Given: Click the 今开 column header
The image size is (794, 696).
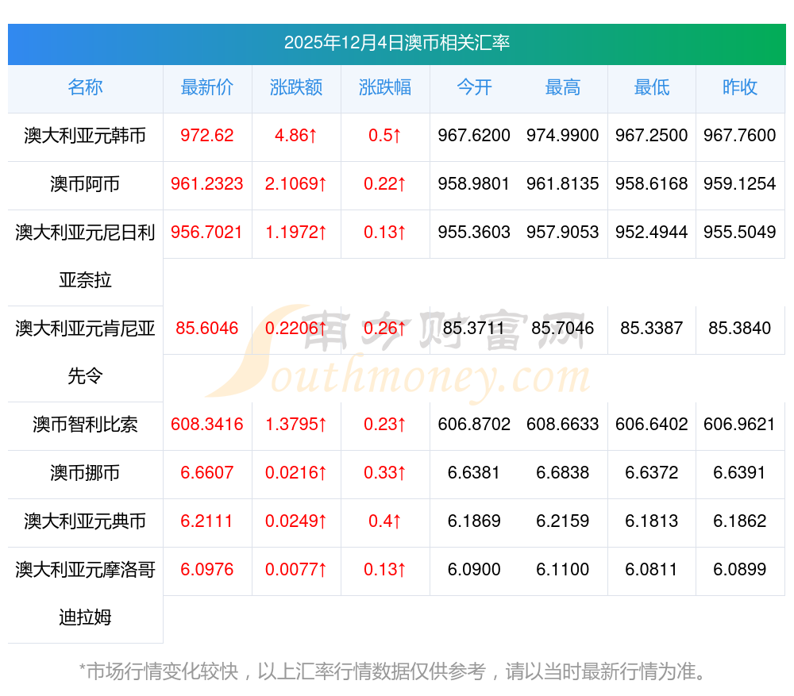Looking at the screenshot, I should [474, 88].
